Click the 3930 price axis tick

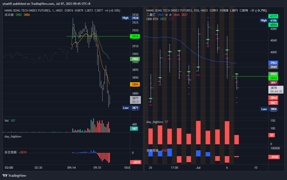pos(135,15)
